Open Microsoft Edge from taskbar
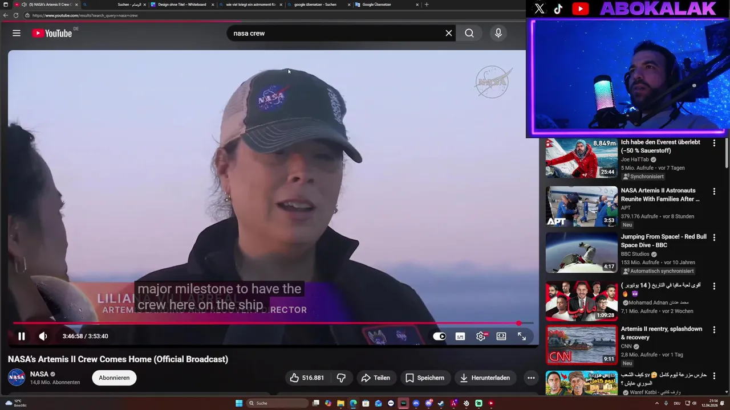This screenshot has height=410, width=730. (x=353, y=403)
